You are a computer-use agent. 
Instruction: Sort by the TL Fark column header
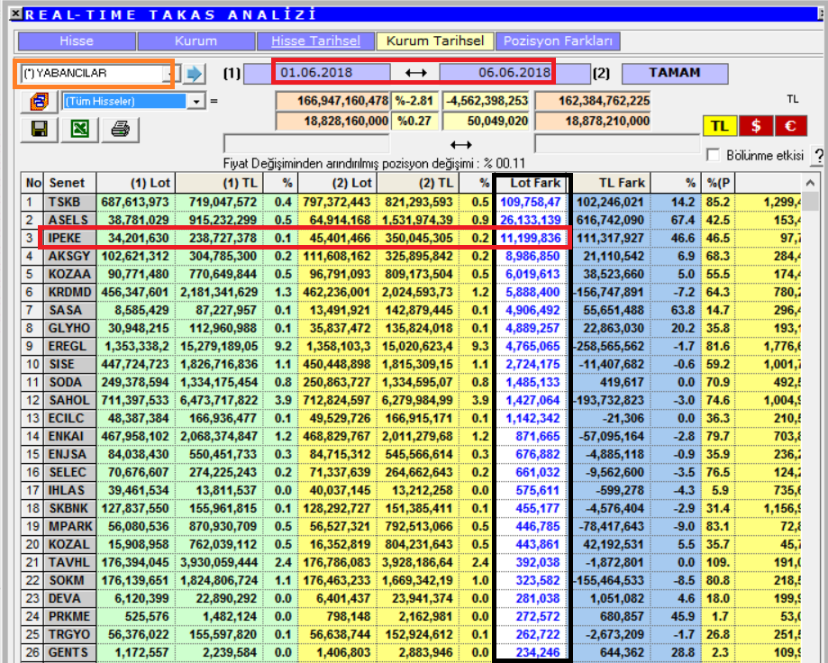pyautogui.click(x=611, y=183)
